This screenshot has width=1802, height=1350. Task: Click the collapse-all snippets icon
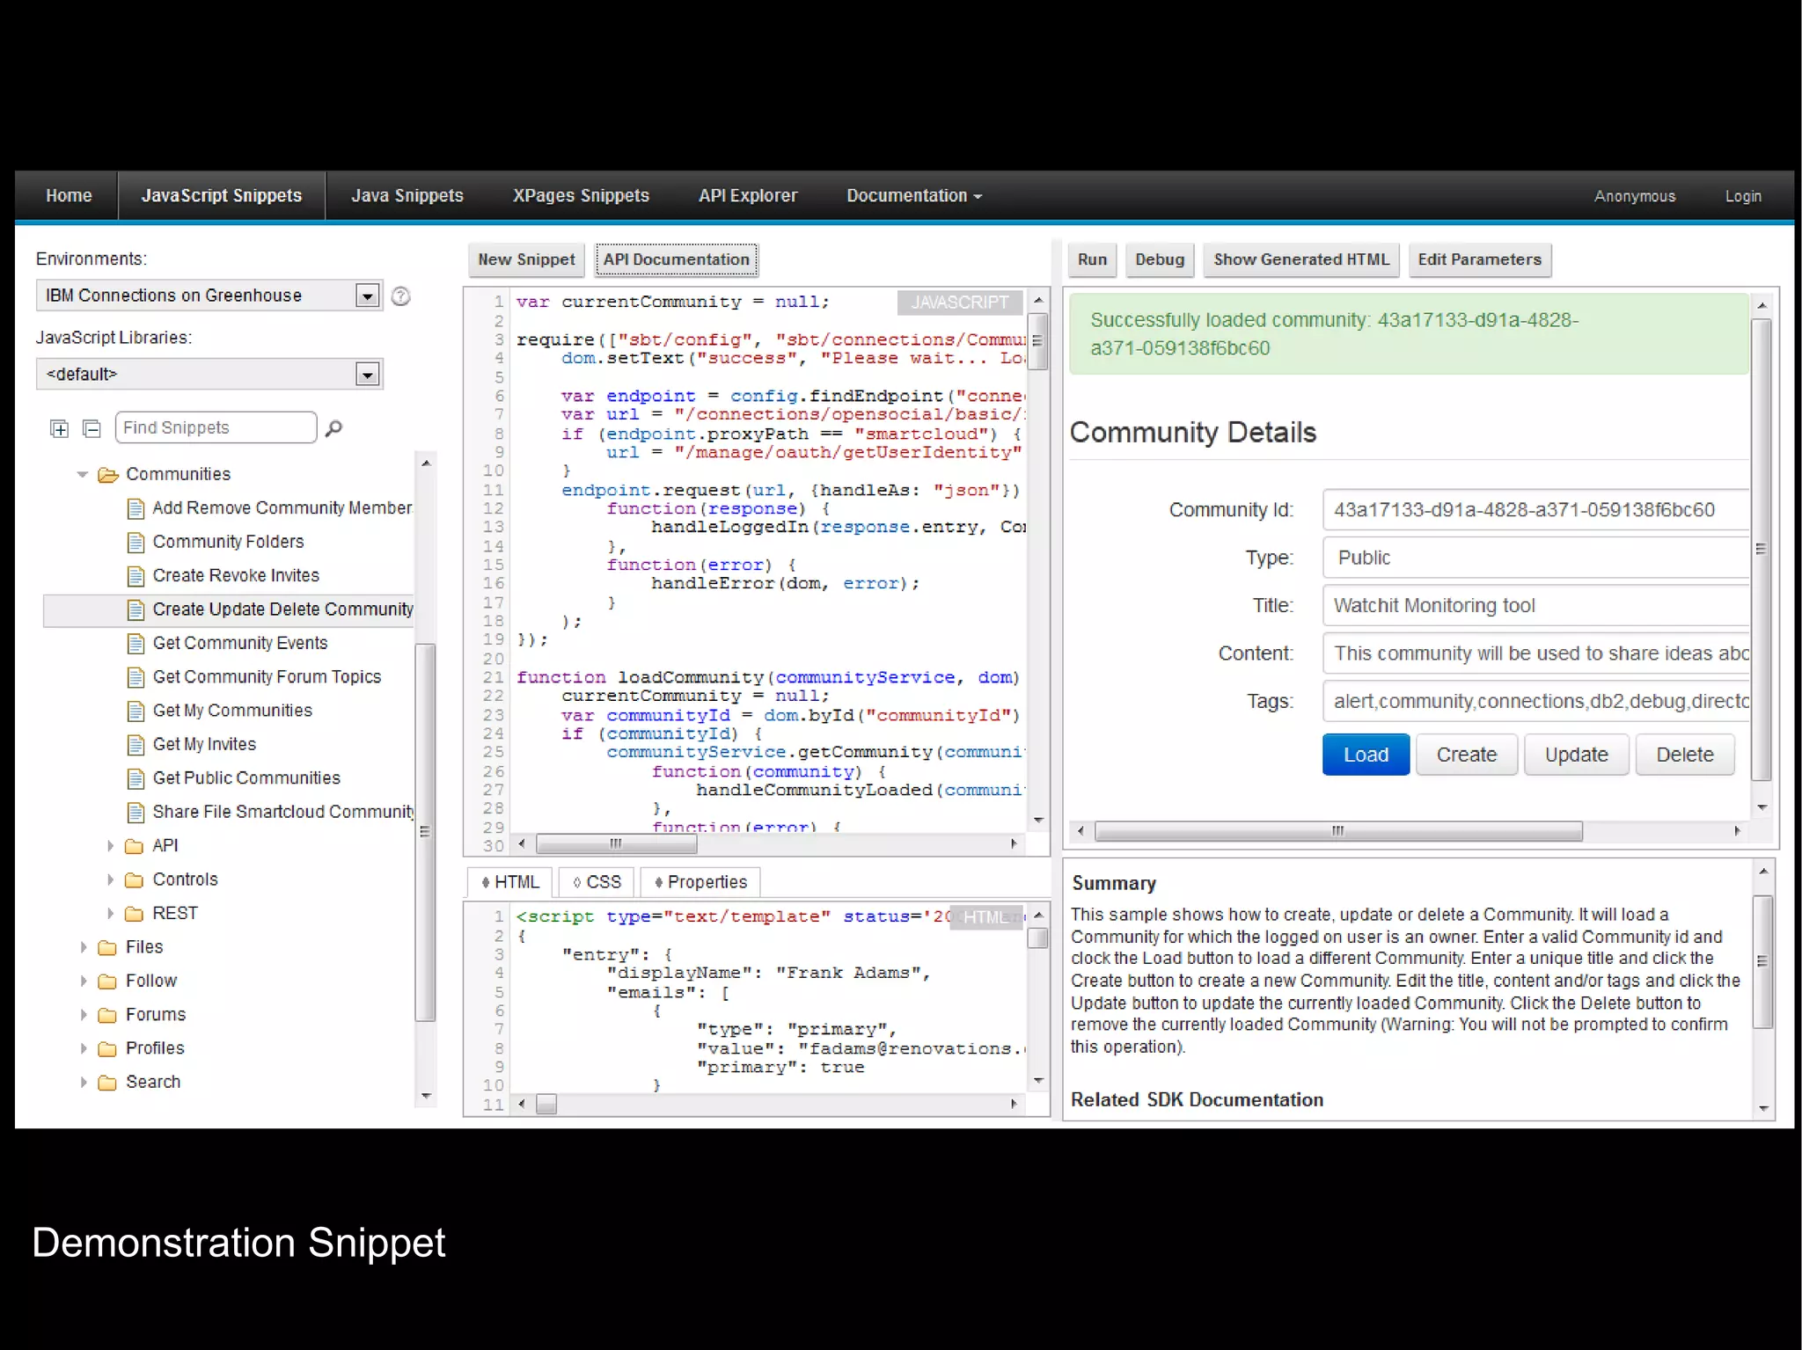point(92,428)
